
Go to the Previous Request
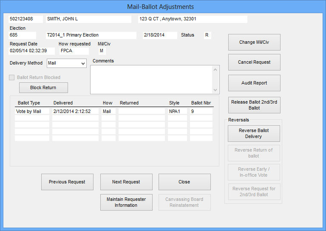click(x=67, y=182)
